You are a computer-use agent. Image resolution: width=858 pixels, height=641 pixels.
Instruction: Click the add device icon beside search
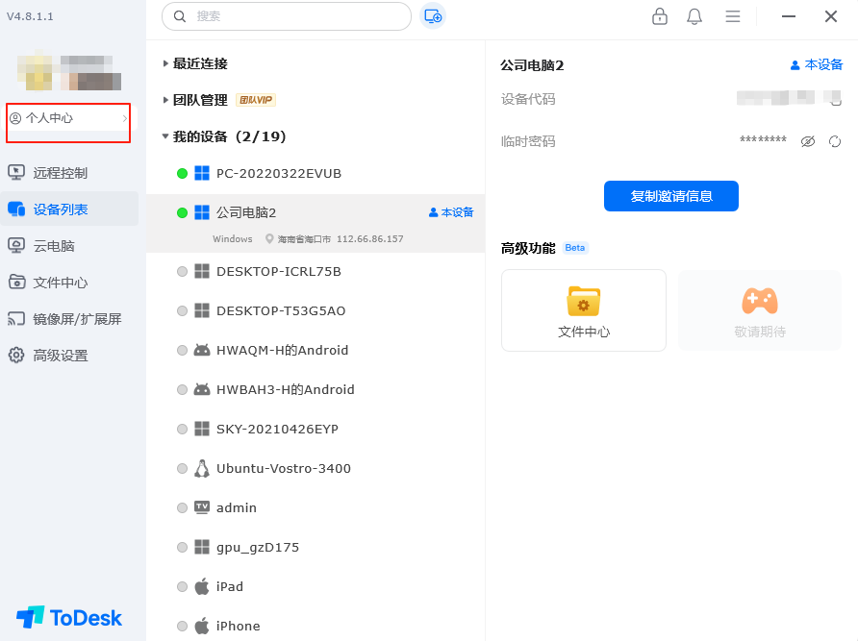tap(433, 16)
